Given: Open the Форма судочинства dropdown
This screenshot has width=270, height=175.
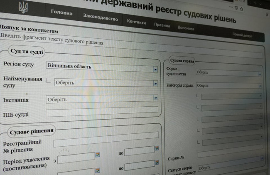Looking at the screenshot, I should click(x=229, y=73).
